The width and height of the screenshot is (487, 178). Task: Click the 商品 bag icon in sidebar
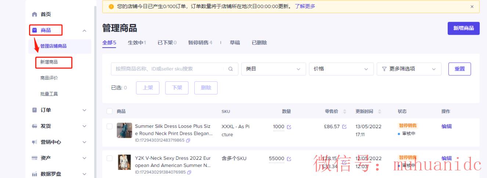(x=35, y=30)
